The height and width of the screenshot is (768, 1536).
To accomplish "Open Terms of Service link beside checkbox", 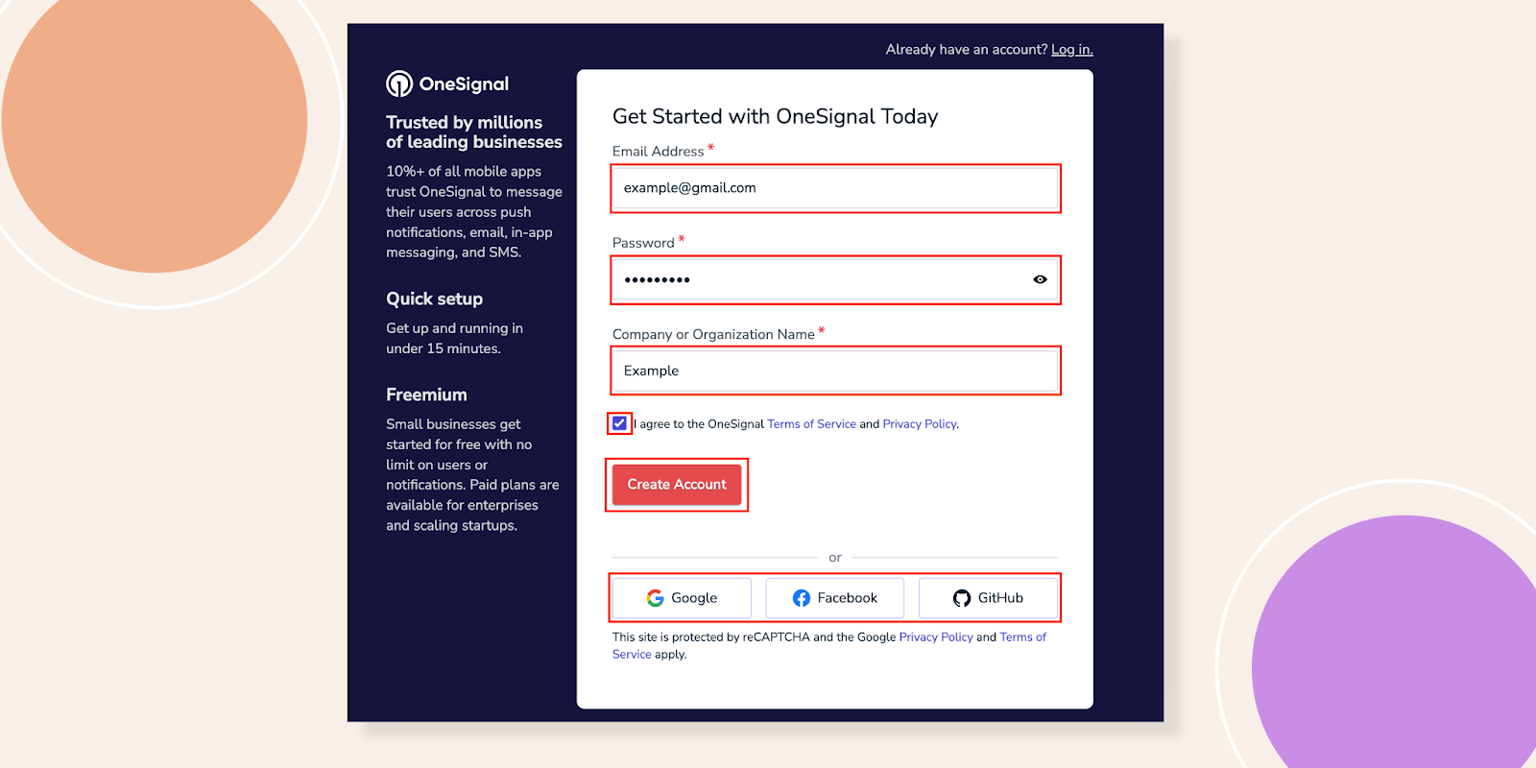I will 811,424.
